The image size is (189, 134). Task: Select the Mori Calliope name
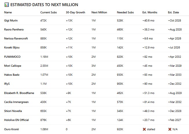pos(13,66)
